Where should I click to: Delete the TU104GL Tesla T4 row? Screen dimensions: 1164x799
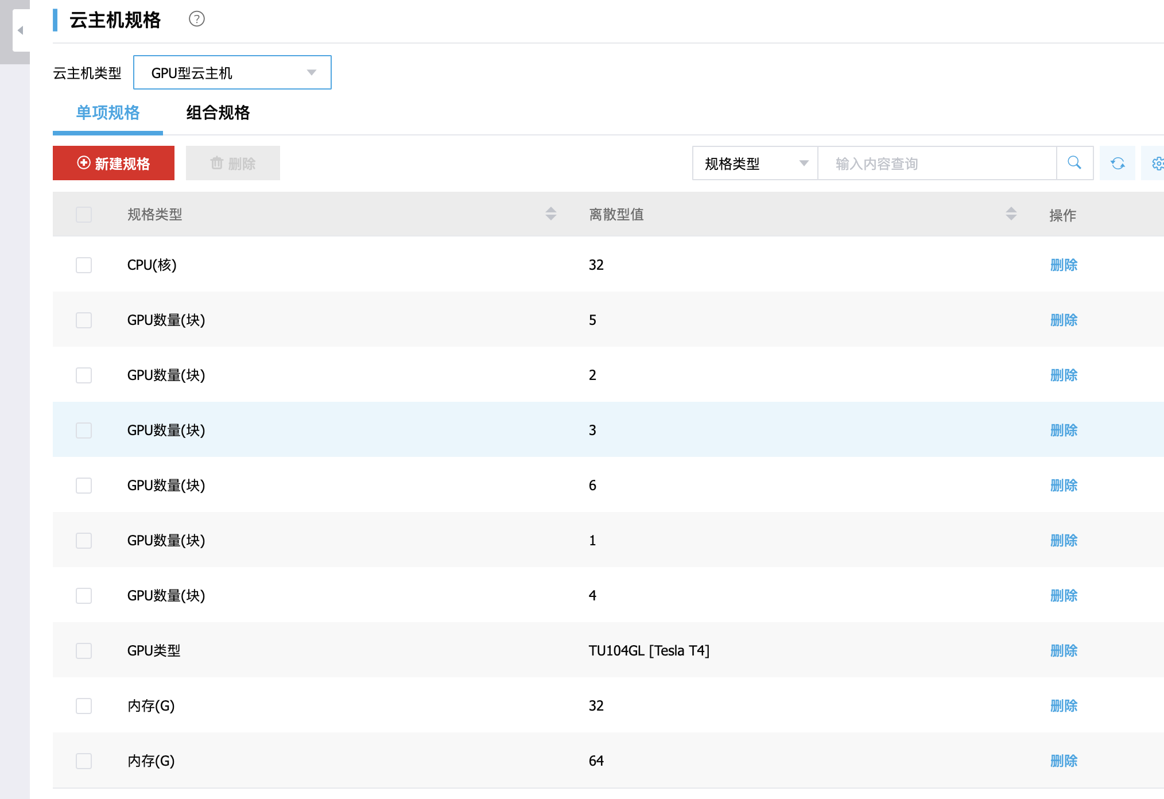1063,651
